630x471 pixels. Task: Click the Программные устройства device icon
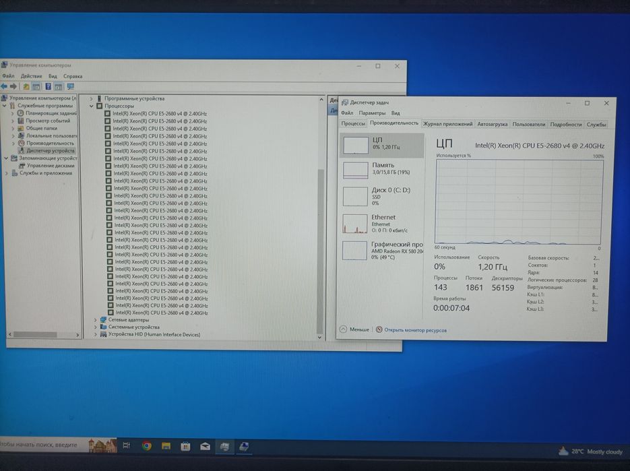[x=99, y=98]
